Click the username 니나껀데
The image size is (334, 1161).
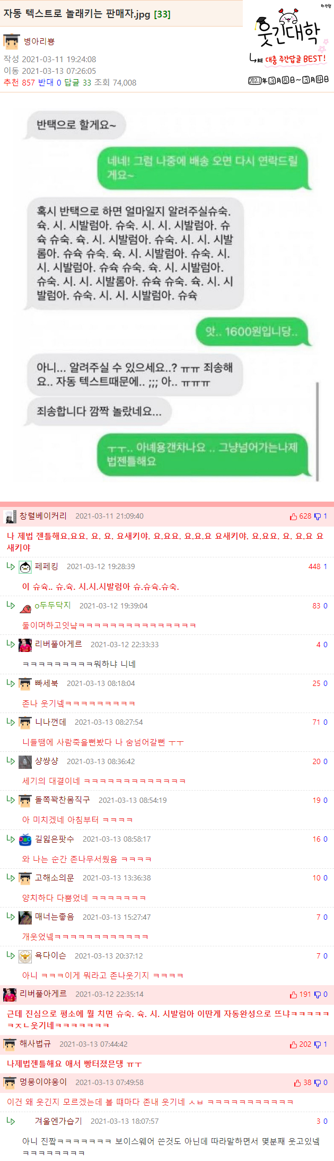click(50, 722)
